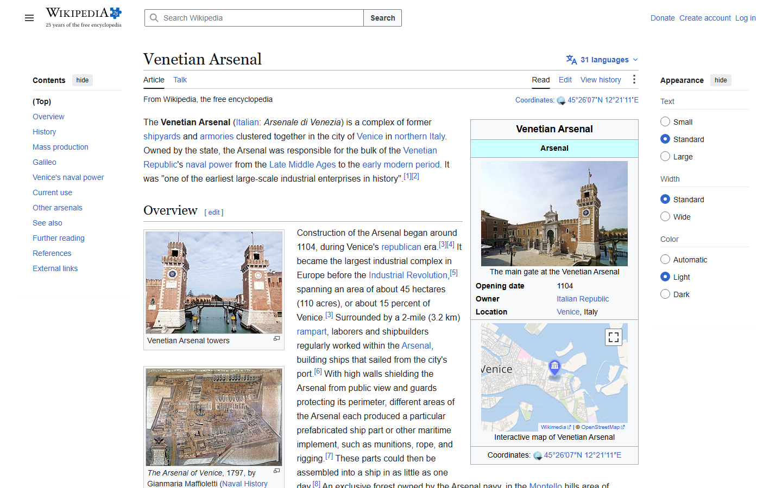Open the main gate infobox photo
Viewport: 782px width, 488px height.
(x=554, y=214)
